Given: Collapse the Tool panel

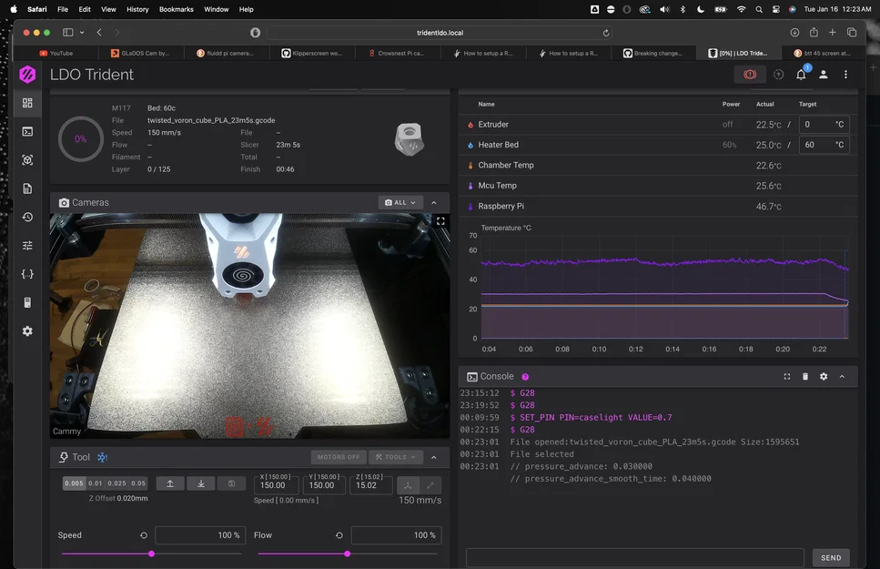Looking at the screenshot, I should (x=434, y=457).
